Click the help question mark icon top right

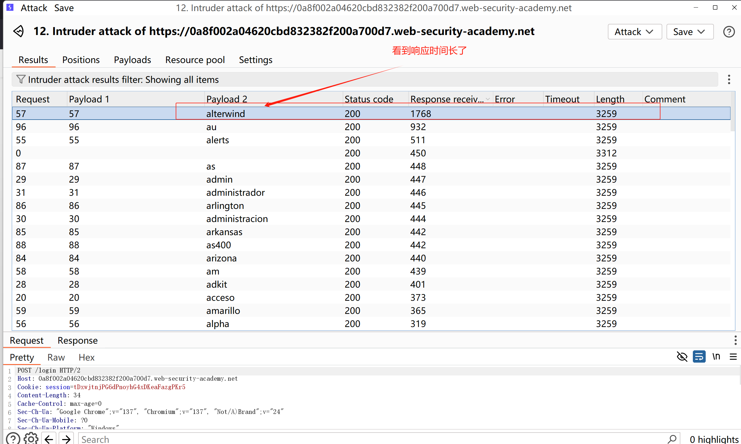coord(728,32)
